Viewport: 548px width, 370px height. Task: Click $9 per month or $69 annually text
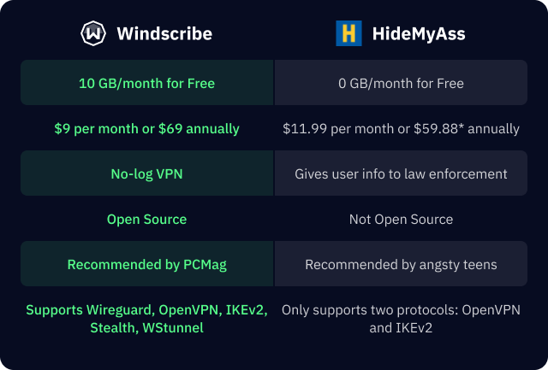[x=146, y=129]
